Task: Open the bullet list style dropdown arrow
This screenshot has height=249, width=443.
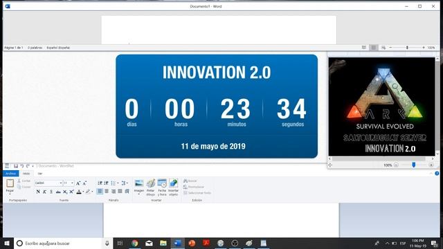Action: pos(118,183)
